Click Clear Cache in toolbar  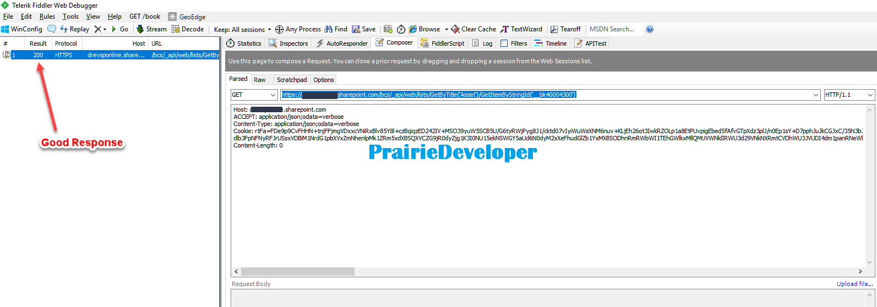(473, 29)
